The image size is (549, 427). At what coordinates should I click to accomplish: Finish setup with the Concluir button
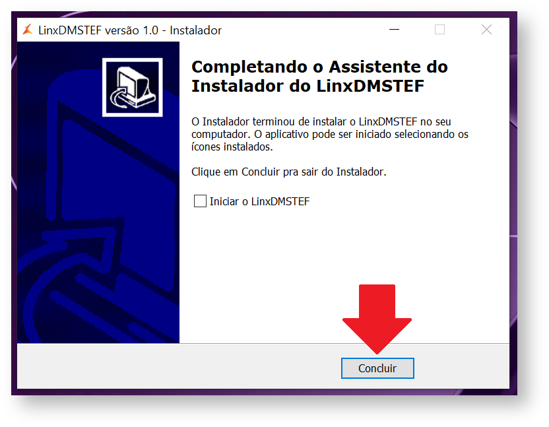tap(377, 368)
